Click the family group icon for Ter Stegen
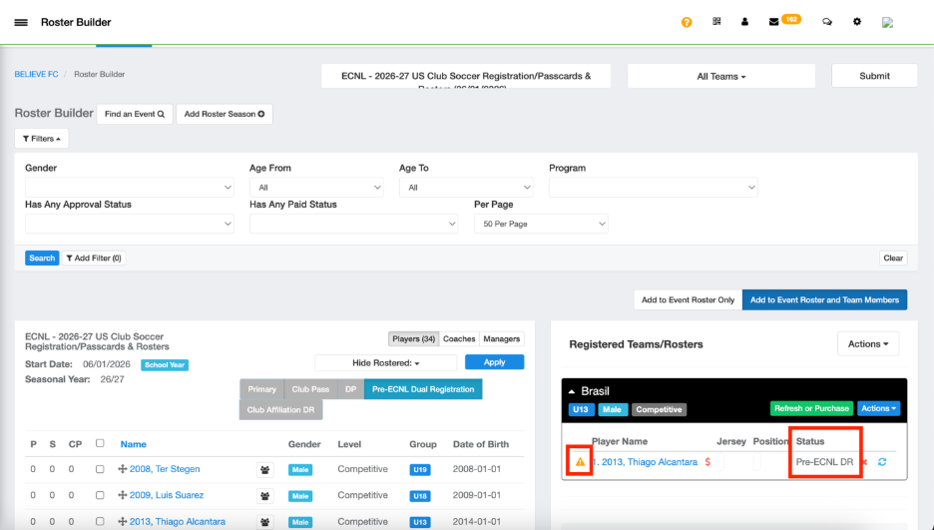Image resolution: width=934 pixels, height=530 pixels. tap(265, 470)
